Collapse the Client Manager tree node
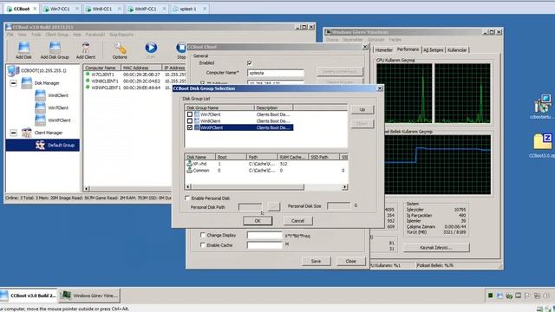Viewport: 555px width, 312px height. pyautogui.click(x=13, y=133)
